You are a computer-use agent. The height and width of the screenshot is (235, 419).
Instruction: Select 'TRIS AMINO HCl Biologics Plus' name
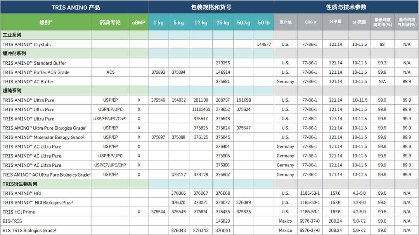pyautogui.click(x=38, y=203)
